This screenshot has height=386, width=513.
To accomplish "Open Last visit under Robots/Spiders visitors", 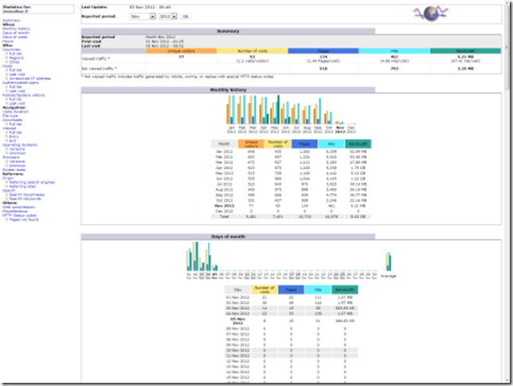I will [17, 104].
